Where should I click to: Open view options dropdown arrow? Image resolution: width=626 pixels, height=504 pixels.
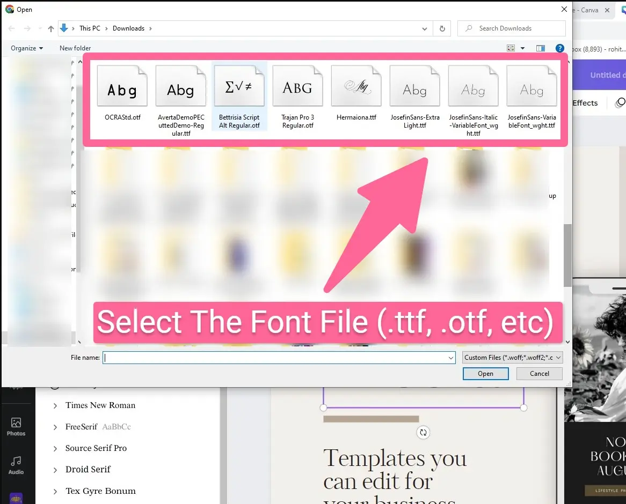(522, 48)
